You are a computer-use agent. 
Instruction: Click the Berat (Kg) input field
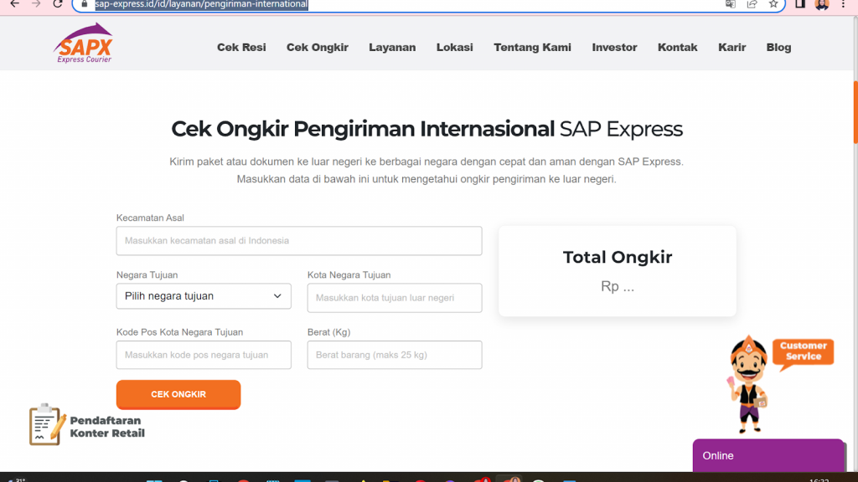pos(394,355)
